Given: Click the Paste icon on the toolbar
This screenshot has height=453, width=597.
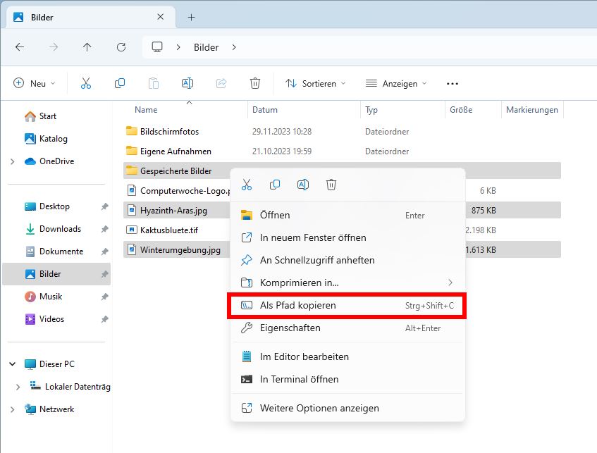Looking at the screenshot, I should 154,82.
